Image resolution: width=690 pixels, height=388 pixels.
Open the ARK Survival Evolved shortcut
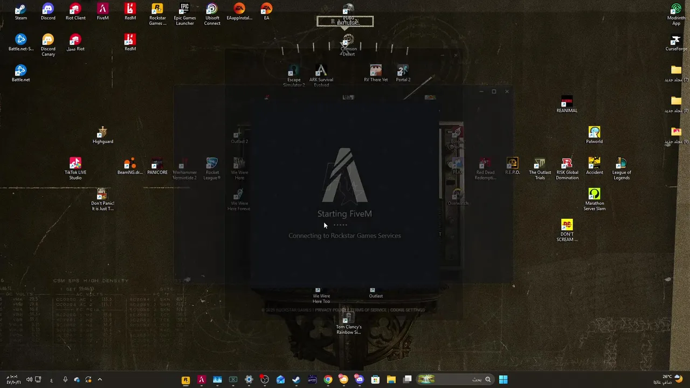(x=321, y=76)
